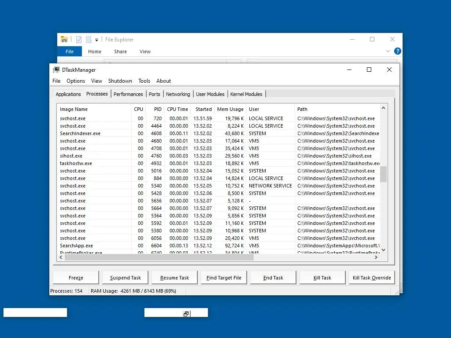This screenshot has width=451, height=338.
Task: Click the horizontal scroll right arrow
Action: coord(376,257)
